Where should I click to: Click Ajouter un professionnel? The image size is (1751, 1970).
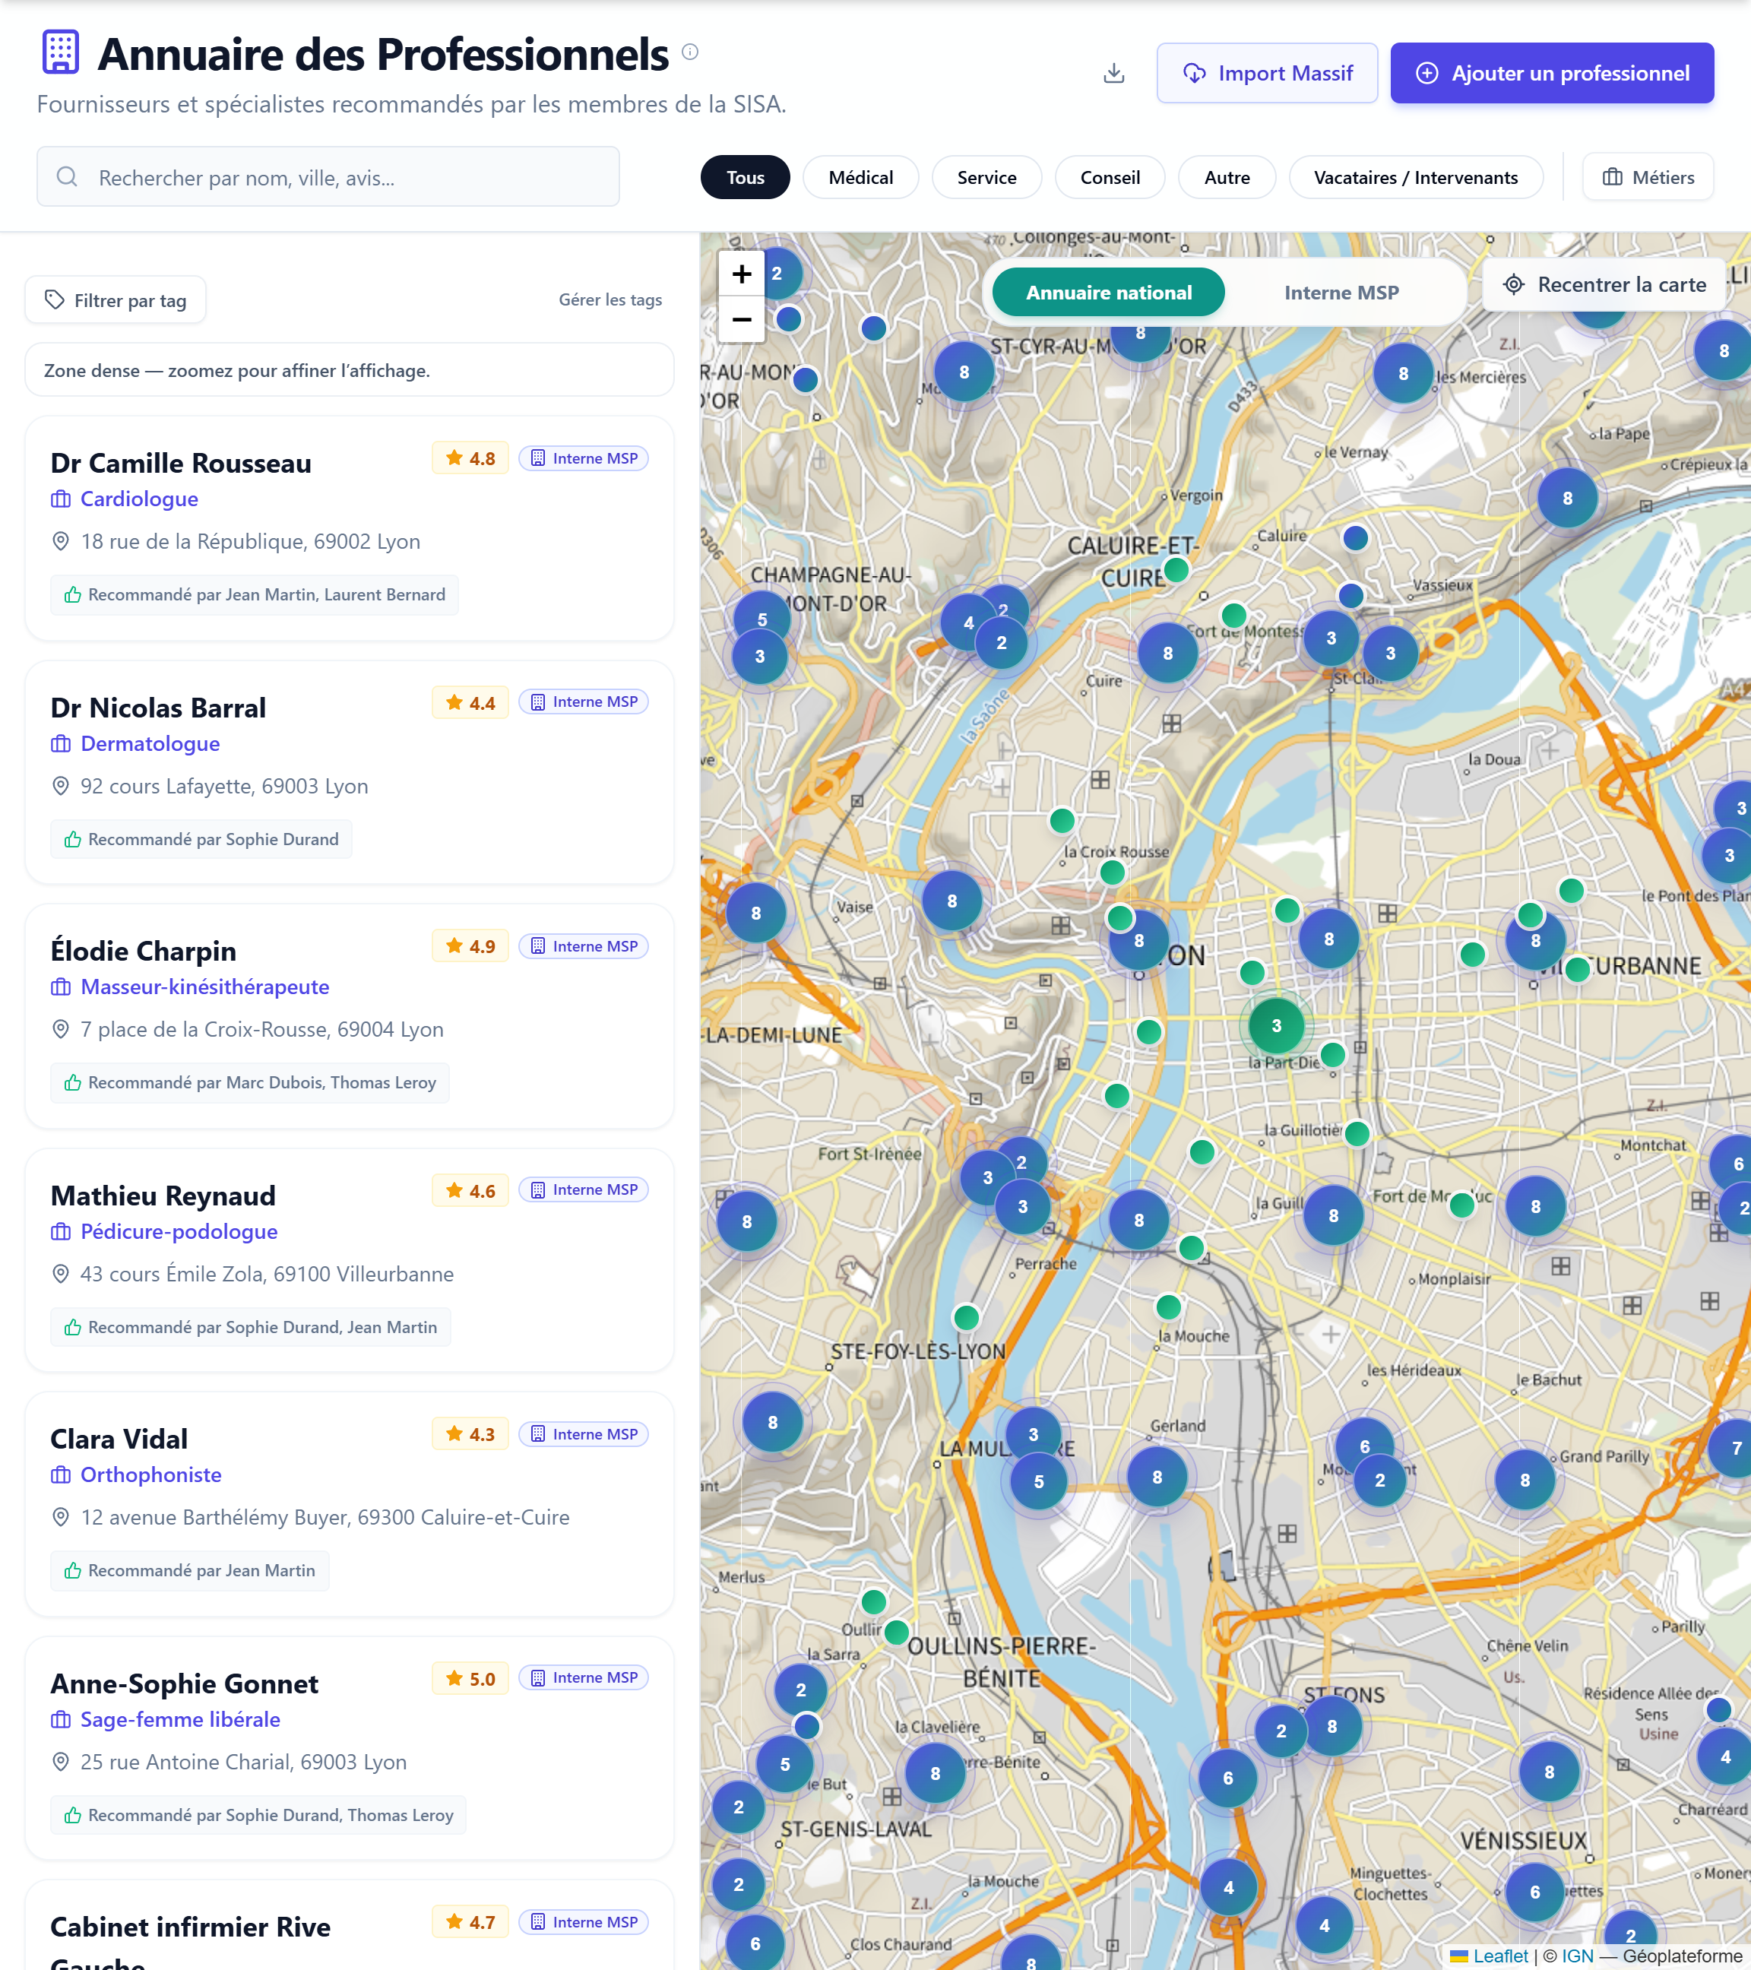coord(1552,73)
